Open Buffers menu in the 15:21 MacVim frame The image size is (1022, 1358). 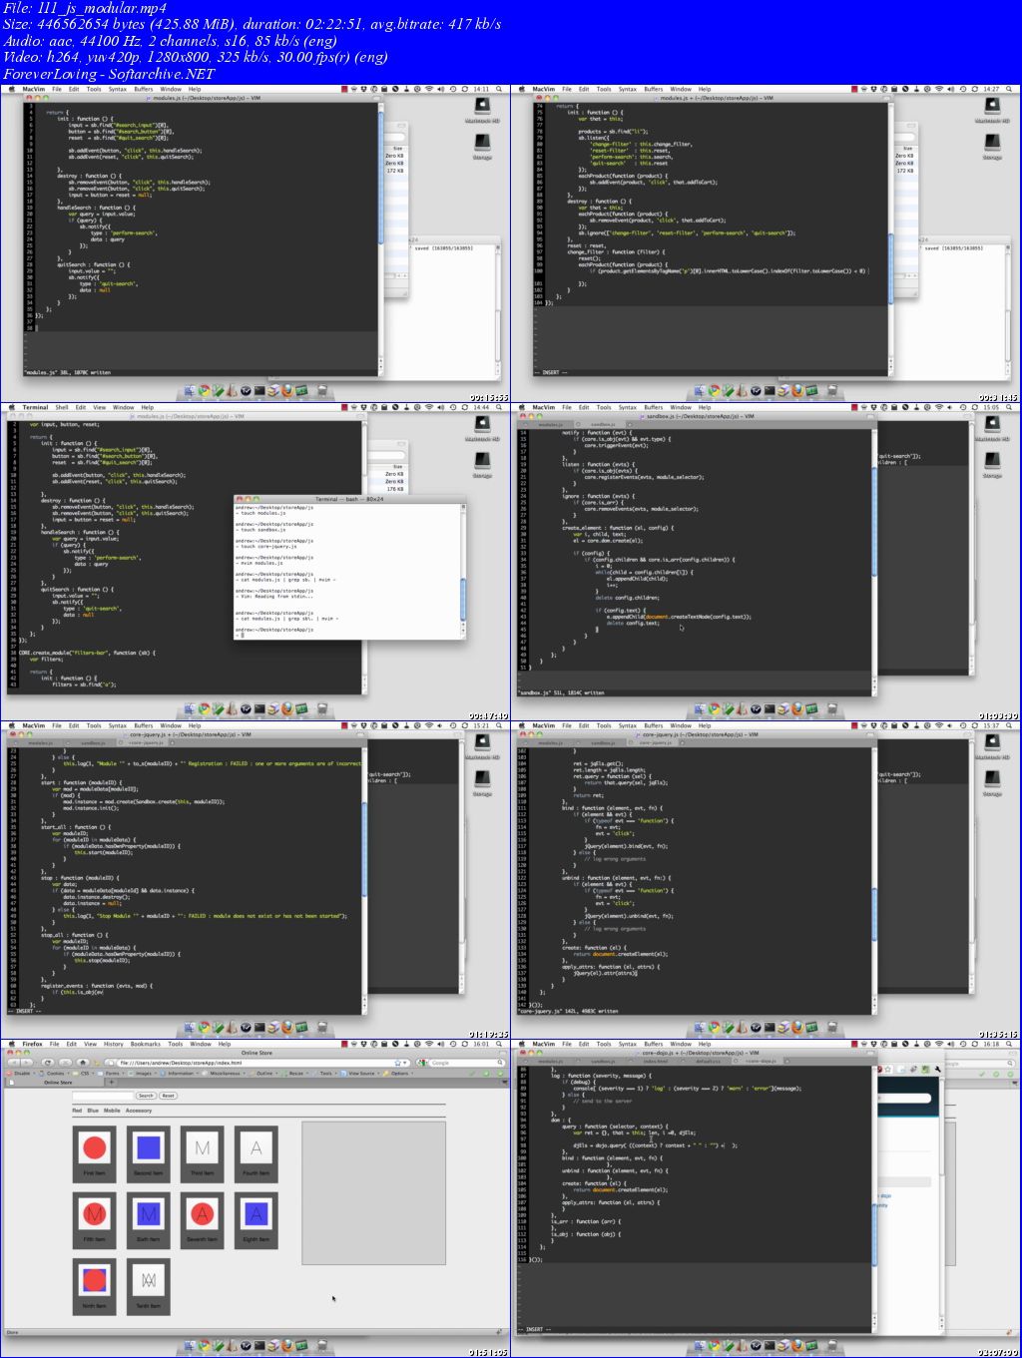click(x=144, y=726)
